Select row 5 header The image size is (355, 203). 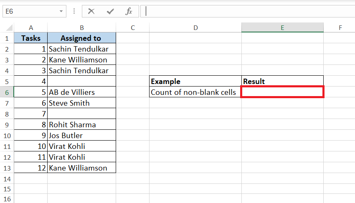point(7,81)
